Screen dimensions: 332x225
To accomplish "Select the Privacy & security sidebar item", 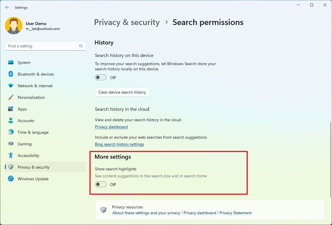I will click(x=33, y=167).
